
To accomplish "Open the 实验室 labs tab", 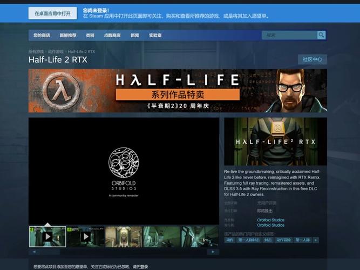I will pyautogui.click(x=155, y=36).
